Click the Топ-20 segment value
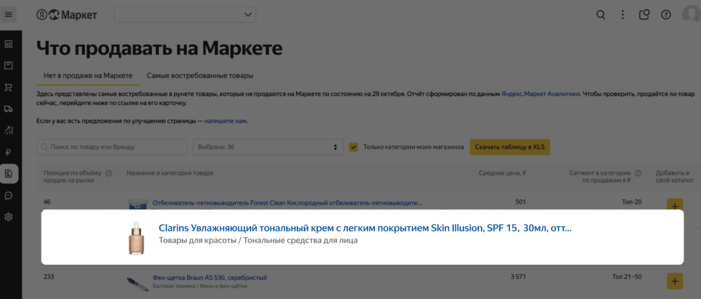The height and width of the screenshot is (299, 701). 632,202
